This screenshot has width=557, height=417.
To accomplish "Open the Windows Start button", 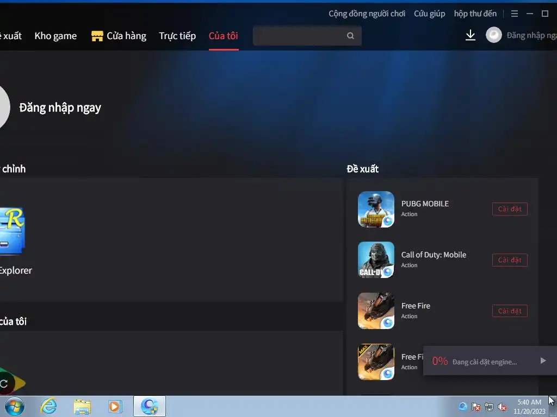I will pos(15,406).
